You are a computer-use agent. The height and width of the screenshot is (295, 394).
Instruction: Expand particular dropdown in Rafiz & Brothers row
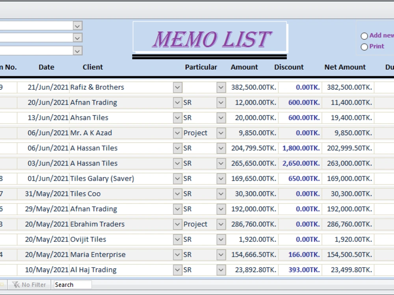[221, 87]
